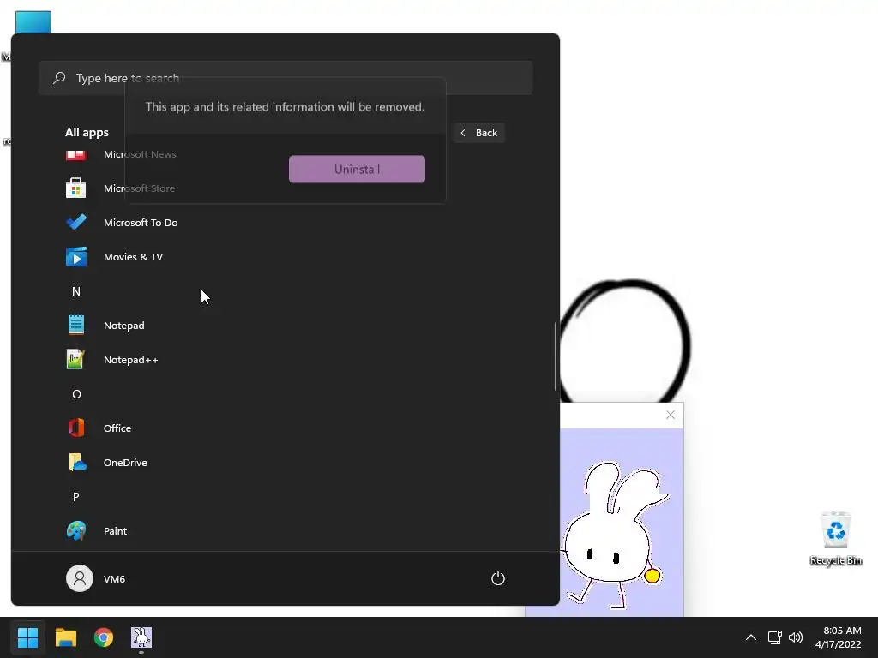Open the VM6 user account menu
878x658 pixels.
[x=96, y=578]
